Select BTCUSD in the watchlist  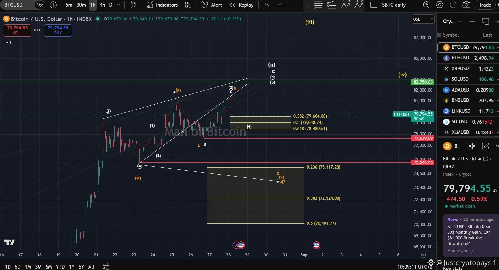tap(468, 47)
